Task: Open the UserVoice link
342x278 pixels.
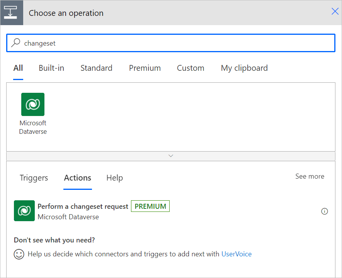Action: click(x=237, y=254)
